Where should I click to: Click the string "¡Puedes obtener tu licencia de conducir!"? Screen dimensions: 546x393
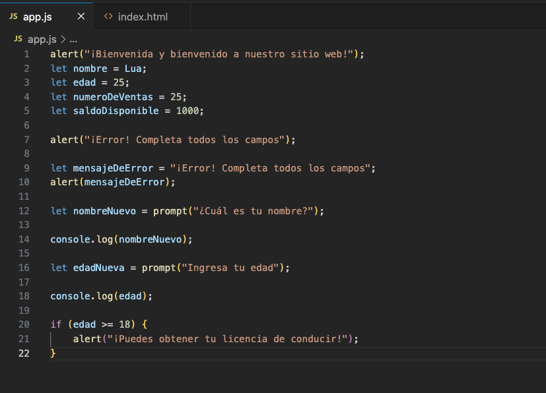point(227,339)
